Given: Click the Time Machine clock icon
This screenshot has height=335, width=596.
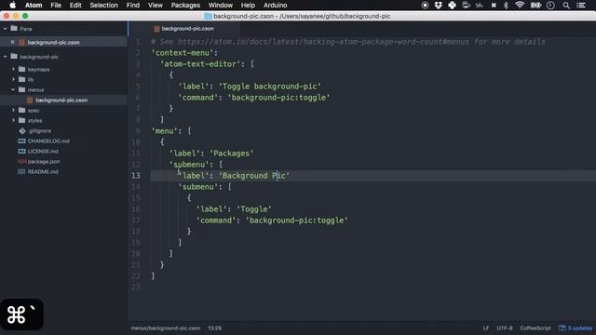Looking at the screenshot, I should tap(550, 5).
